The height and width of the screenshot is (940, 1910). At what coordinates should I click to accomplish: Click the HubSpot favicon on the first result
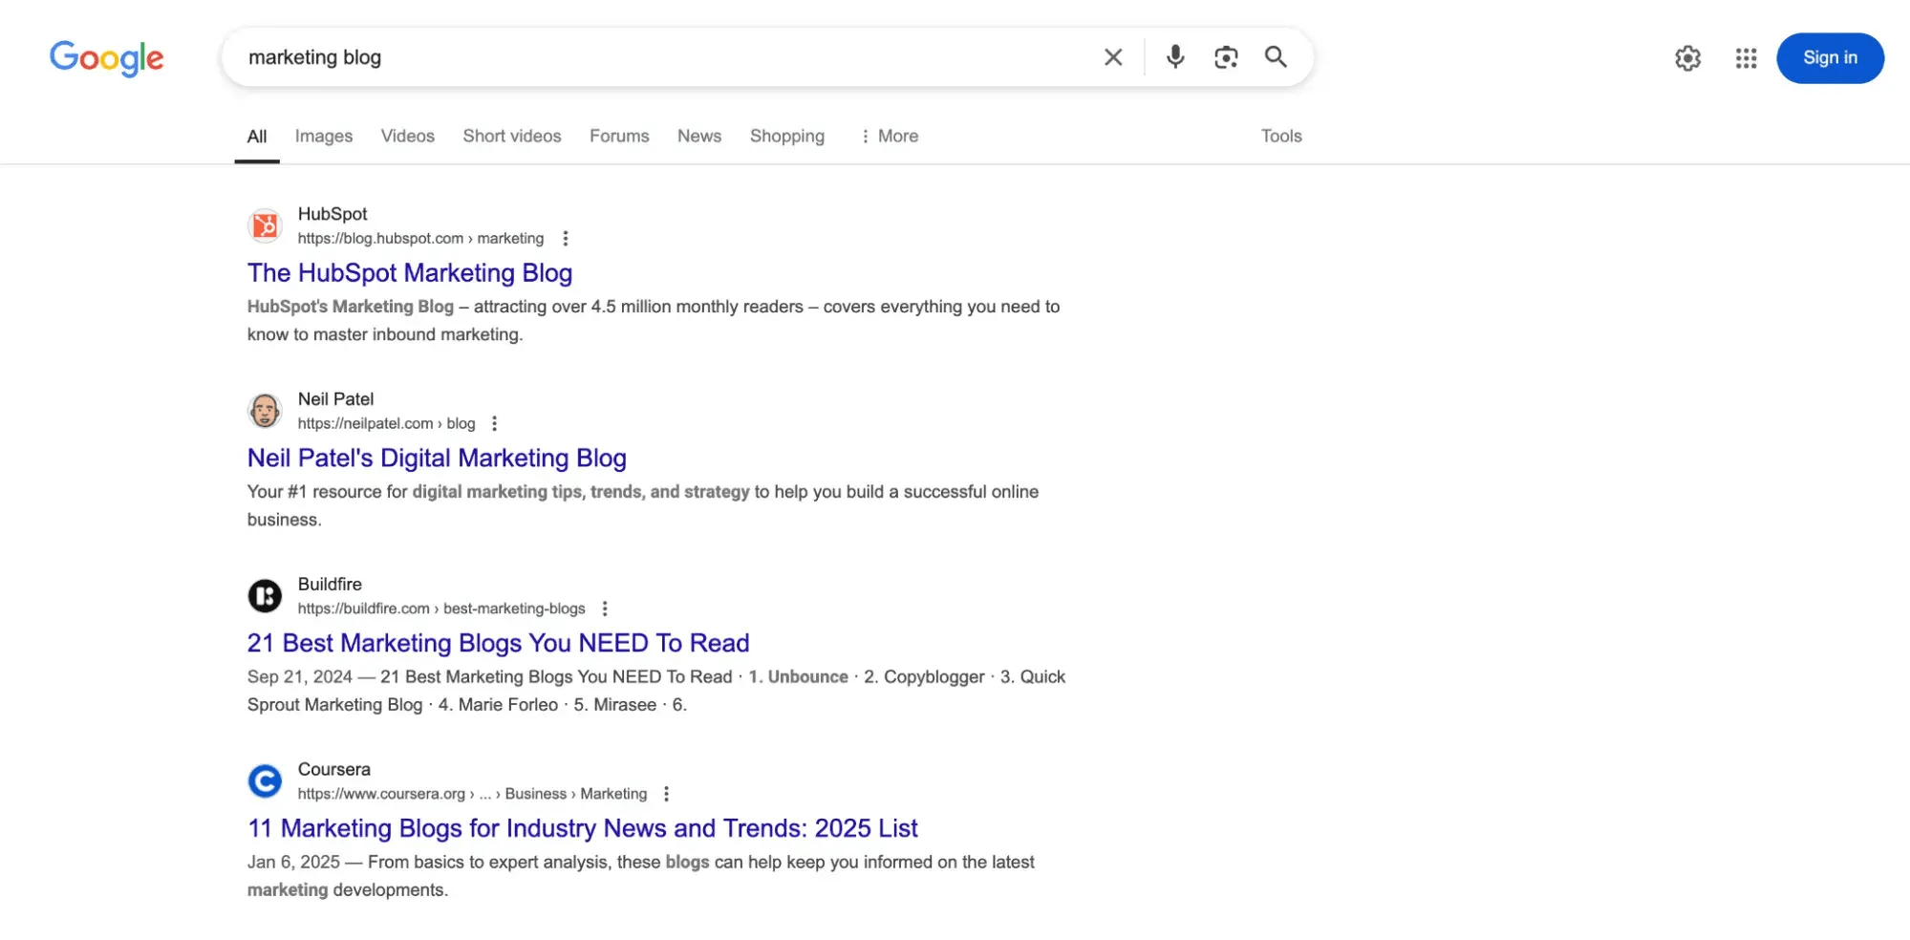pos(265,225)
